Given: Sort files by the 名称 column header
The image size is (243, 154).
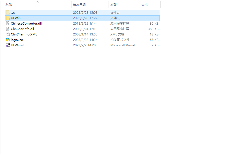Looking at the screenshot, I should (x=9, y=5).
